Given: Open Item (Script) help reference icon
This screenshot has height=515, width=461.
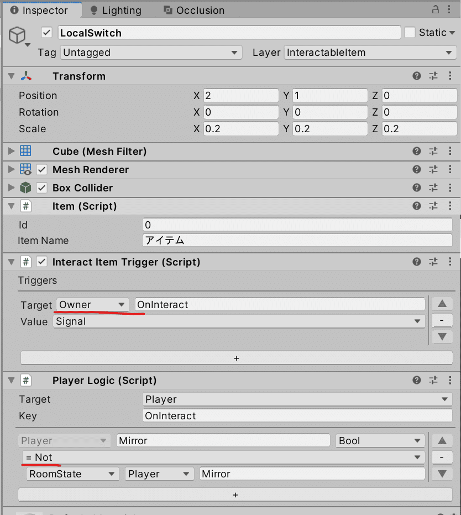Looking at the screenshot, I should [x=417, y=206].
